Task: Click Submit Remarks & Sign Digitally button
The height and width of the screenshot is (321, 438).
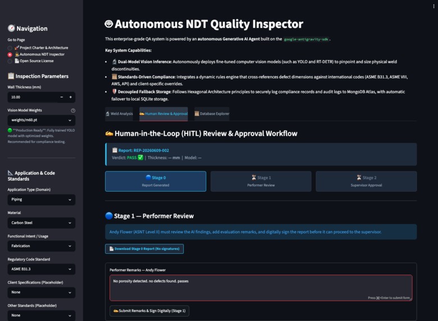Action: pos(149,311)
